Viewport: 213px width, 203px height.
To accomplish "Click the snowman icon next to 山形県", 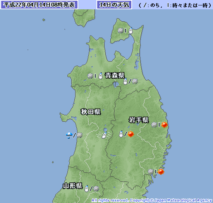I will (86, 188).
